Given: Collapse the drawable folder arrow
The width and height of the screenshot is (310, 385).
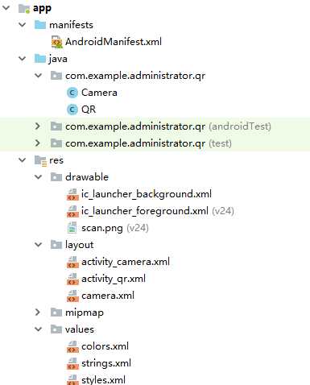Looking at the screenshot, I should click(x=39, y=176).
